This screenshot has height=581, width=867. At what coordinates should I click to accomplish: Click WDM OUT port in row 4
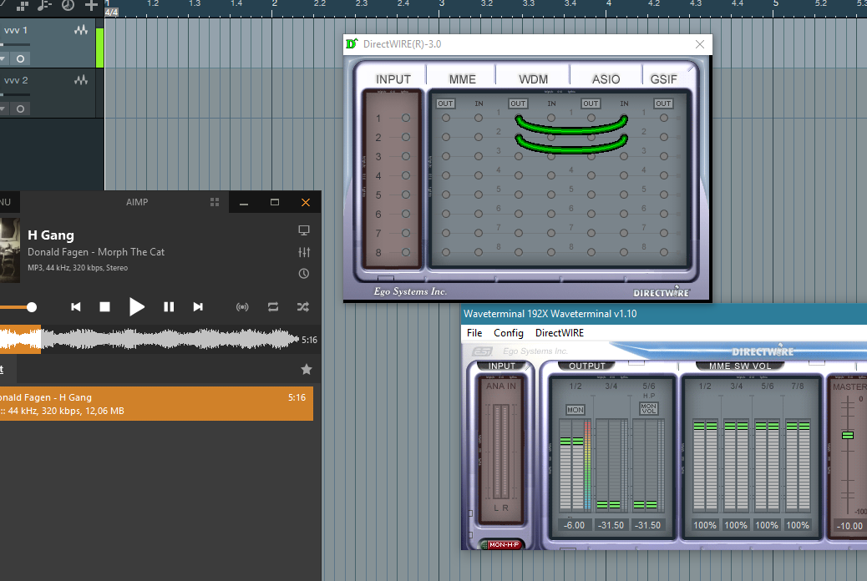point(519,175)
